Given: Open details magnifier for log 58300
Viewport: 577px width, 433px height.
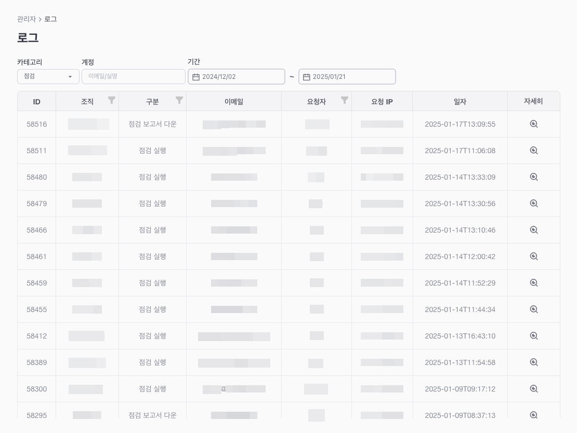Looking at the screenshot, I should tap(533, 389).
